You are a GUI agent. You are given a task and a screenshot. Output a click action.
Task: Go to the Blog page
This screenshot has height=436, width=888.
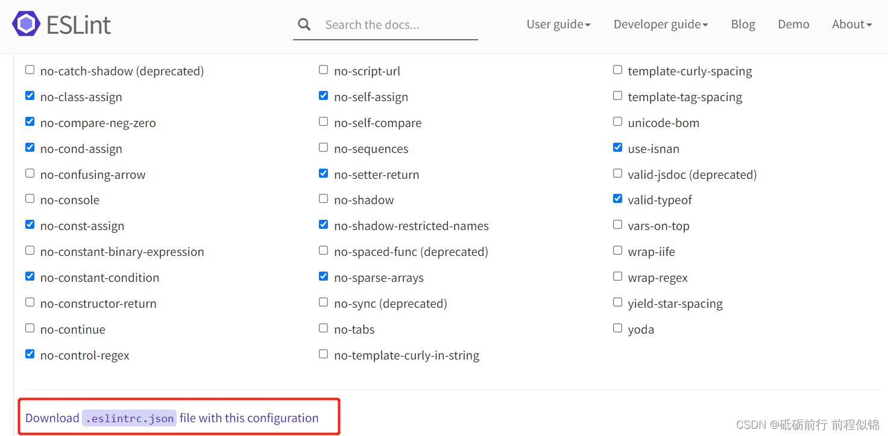[743, 25]
